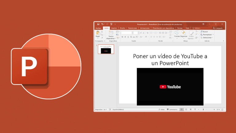Click the Buscar search icon
236x133 pixels.
(202, 31)
